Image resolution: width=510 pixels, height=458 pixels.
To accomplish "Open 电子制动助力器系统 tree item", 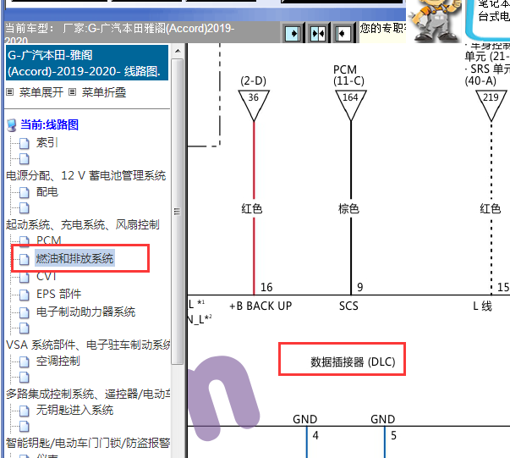I will pos(86,312).
